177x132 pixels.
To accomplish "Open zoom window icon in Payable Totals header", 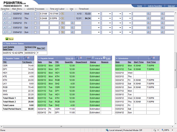I will pos(26,58).
